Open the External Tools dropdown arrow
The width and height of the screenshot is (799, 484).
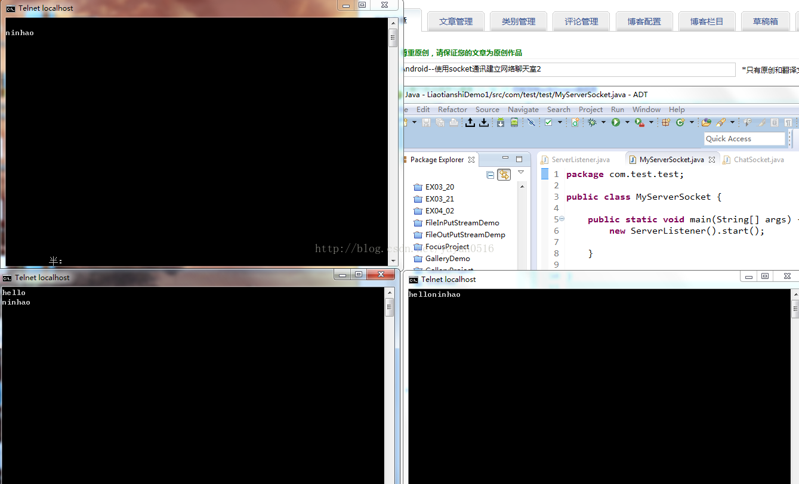[x=651, y=122]
